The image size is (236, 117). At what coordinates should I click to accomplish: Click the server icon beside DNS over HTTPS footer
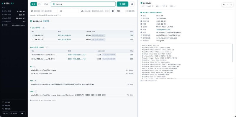[x=31, y=100]
